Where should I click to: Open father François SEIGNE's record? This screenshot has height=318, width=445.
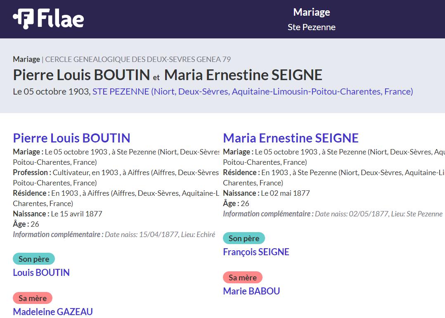pos(256,252)
